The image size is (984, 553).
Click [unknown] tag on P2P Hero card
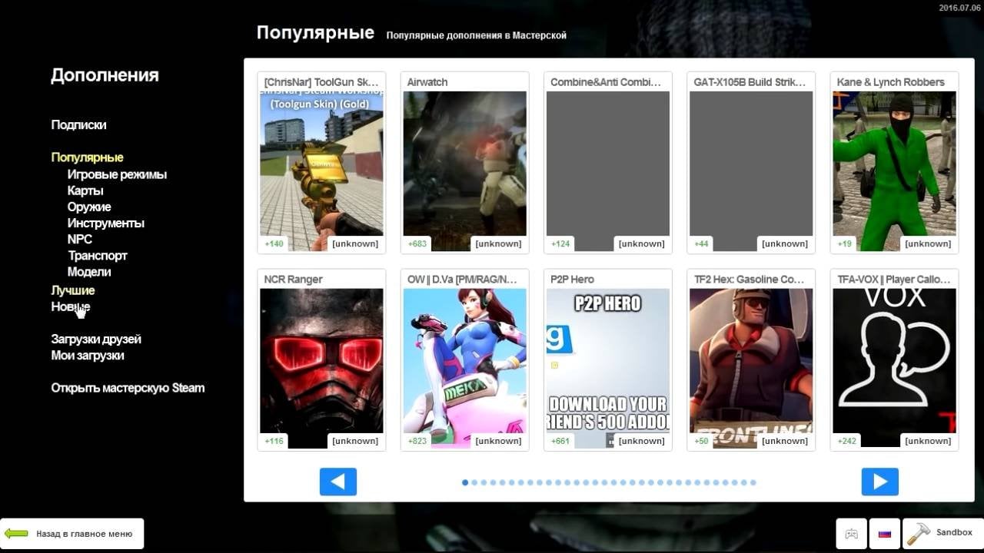click(x=641, y=441)
